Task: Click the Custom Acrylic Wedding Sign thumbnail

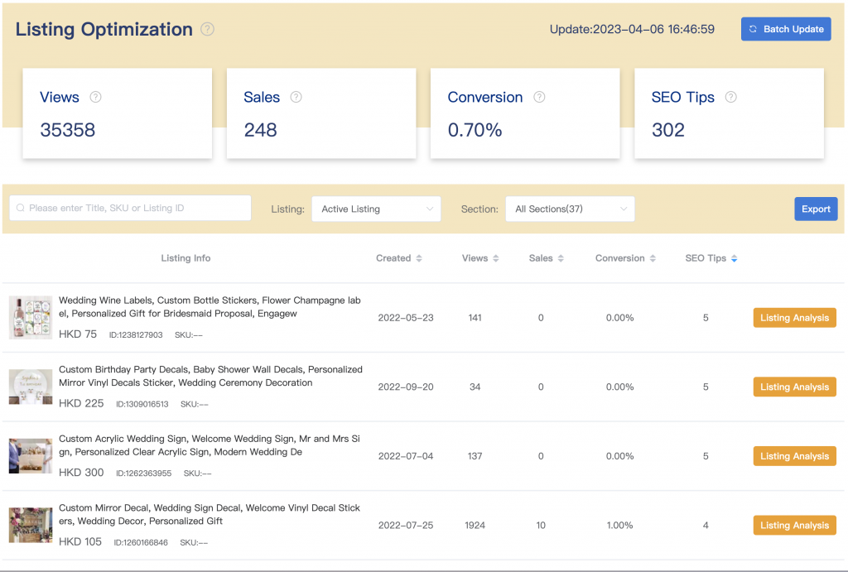Action: point(25,456)
